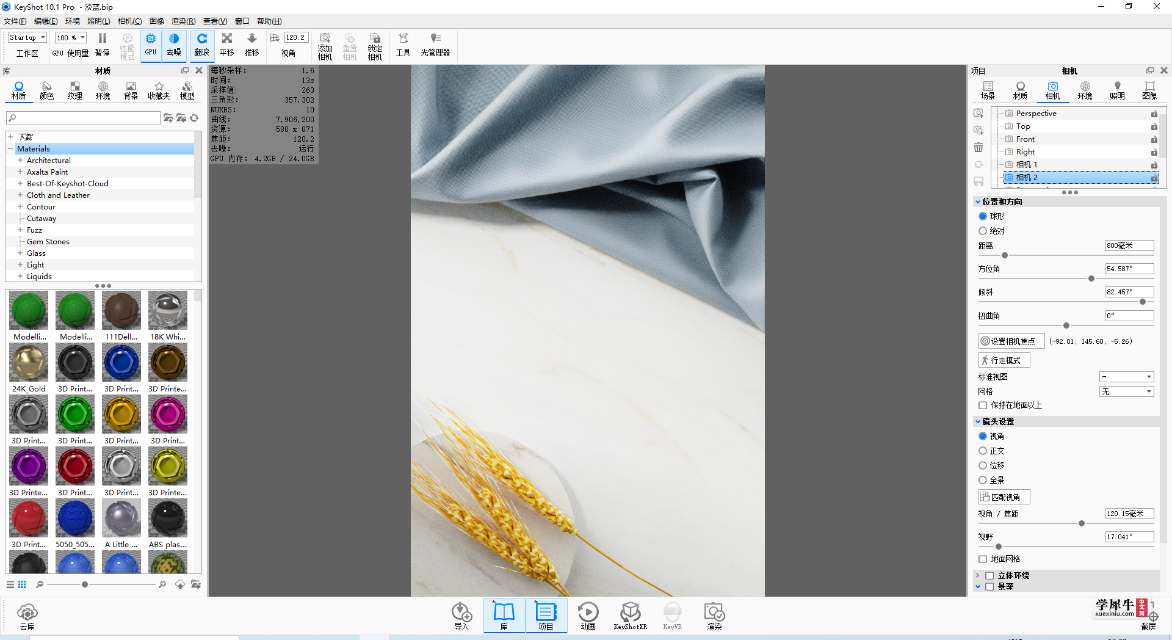Adjust the azimuth (方位角) slider
1172x640 pixels.
coord(1091,278)
